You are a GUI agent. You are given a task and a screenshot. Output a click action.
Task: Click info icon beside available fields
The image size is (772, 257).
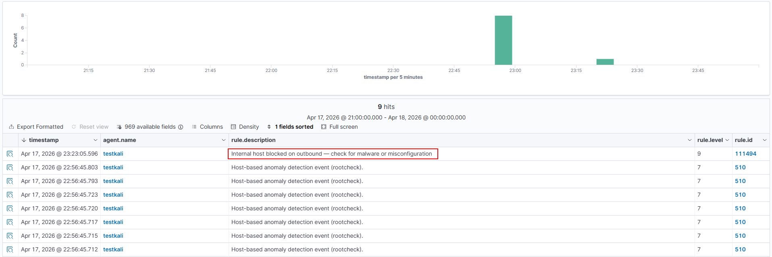point(181,127)
